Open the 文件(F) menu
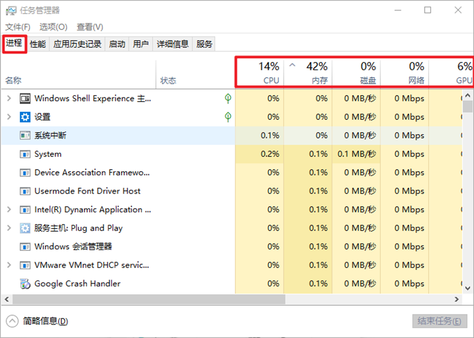 [x=18, y=27]
